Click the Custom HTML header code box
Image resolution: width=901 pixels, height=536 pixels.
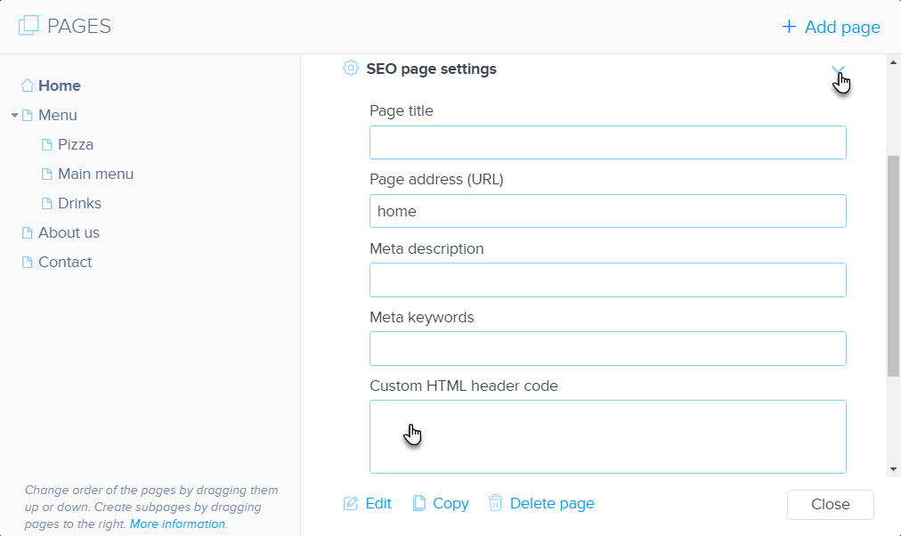[607, 436]
